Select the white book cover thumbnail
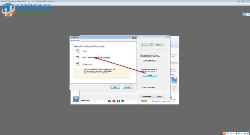Screen dimensions: 250x135 [x=174, y=89]
